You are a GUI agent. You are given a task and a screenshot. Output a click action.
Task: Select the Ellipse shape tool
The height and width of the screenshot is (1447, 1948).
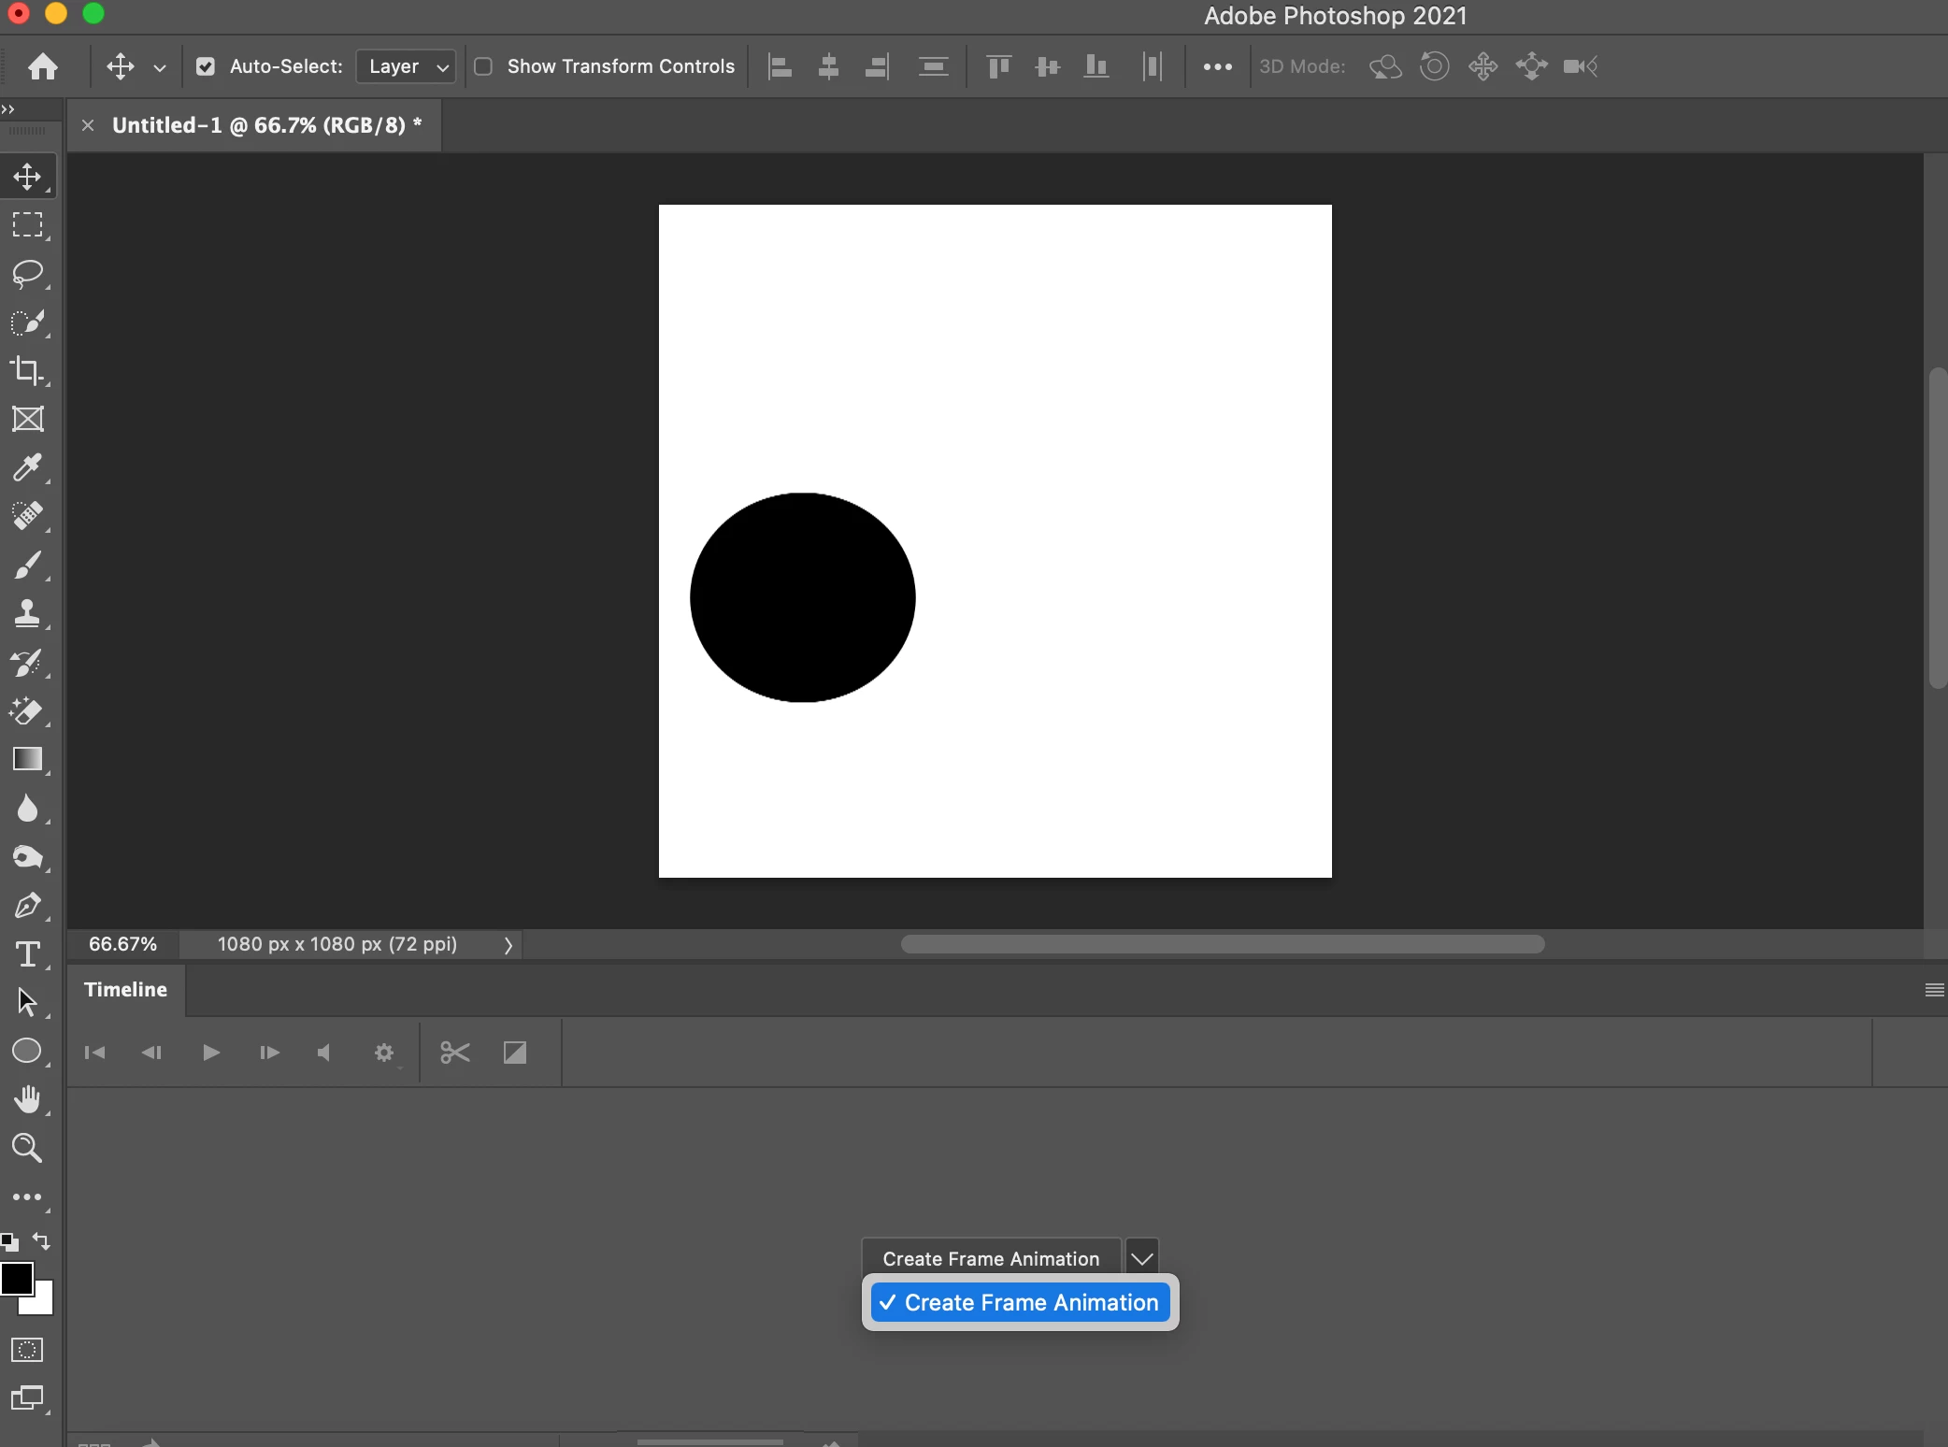(27, 1051)
